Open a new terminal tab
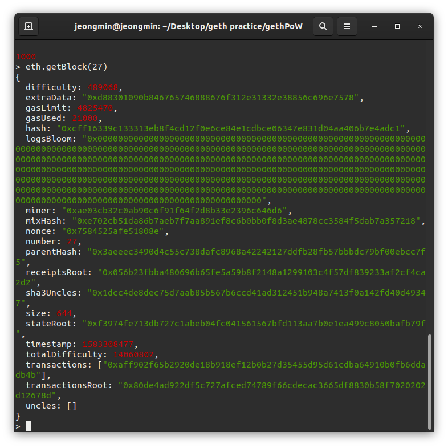The width and height of the screenshot is (448, 448). pos(28,26)
